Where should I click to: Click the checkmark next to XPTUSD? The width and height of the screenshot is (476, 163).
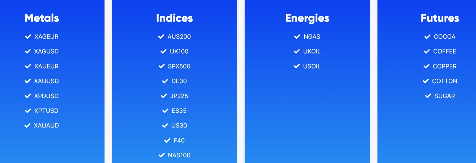point(28,111)
